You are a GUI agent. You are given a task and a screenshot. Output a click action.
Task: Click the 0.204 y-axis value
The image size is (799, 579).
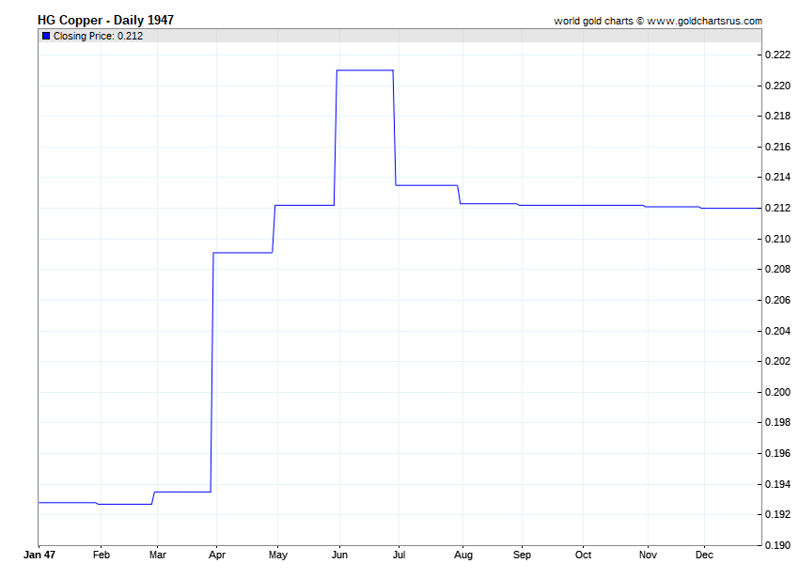[x=778, y=331]
